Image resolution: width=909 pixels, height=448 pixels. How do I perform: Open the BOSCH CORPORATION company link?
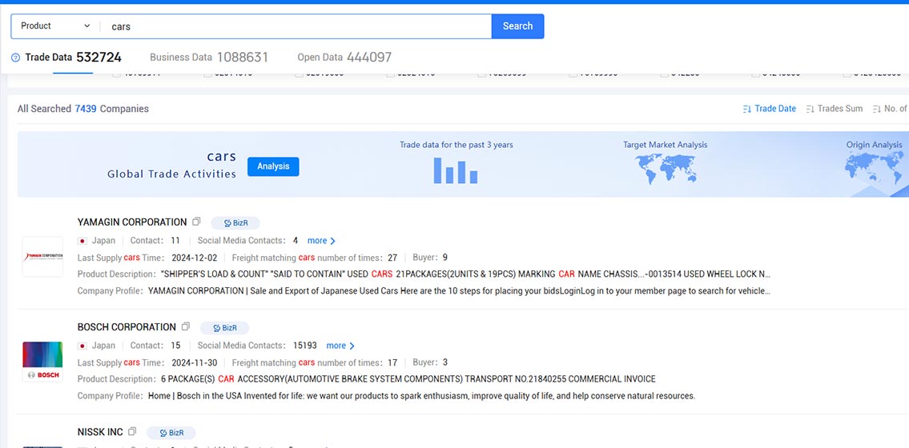click(x=127, y=327)
